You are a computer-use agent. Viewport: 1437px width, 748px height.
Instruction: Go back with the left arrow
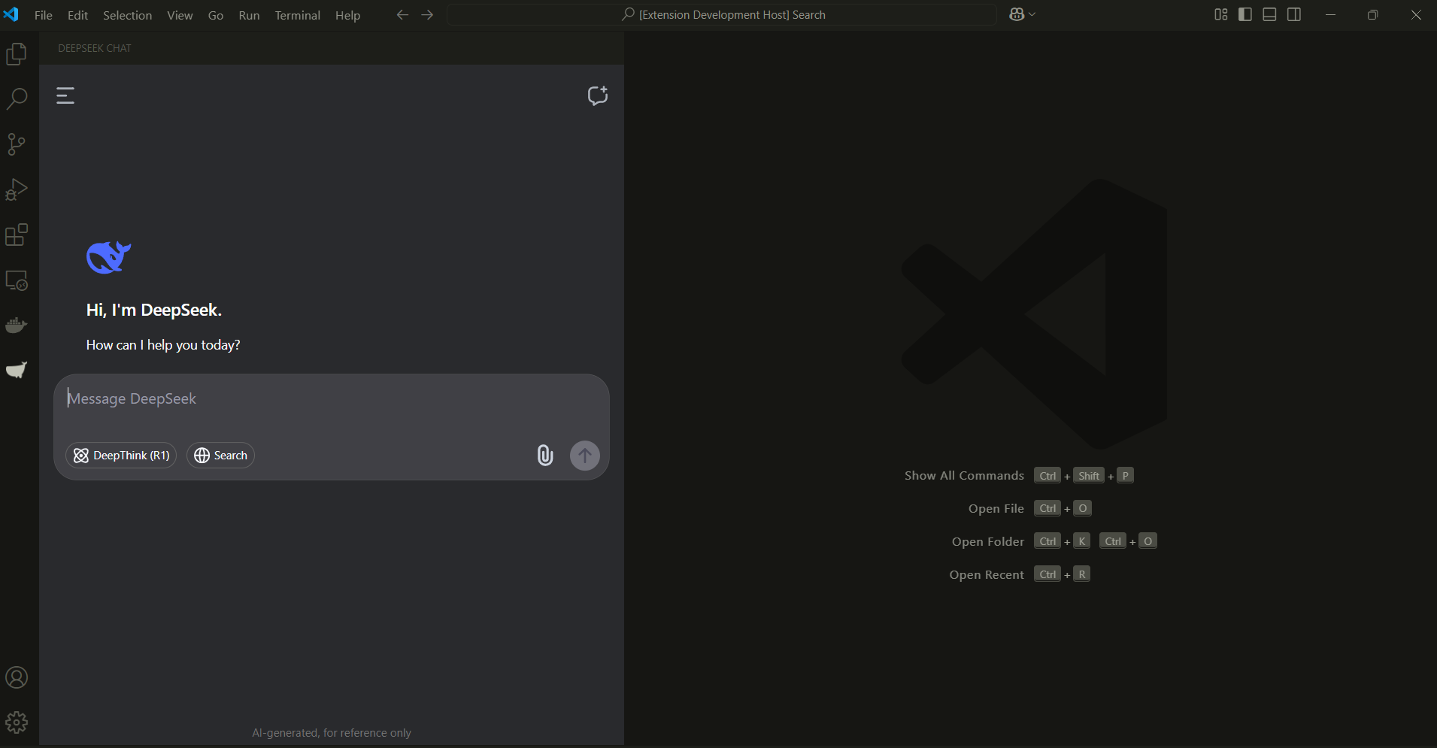coord(402,15)
